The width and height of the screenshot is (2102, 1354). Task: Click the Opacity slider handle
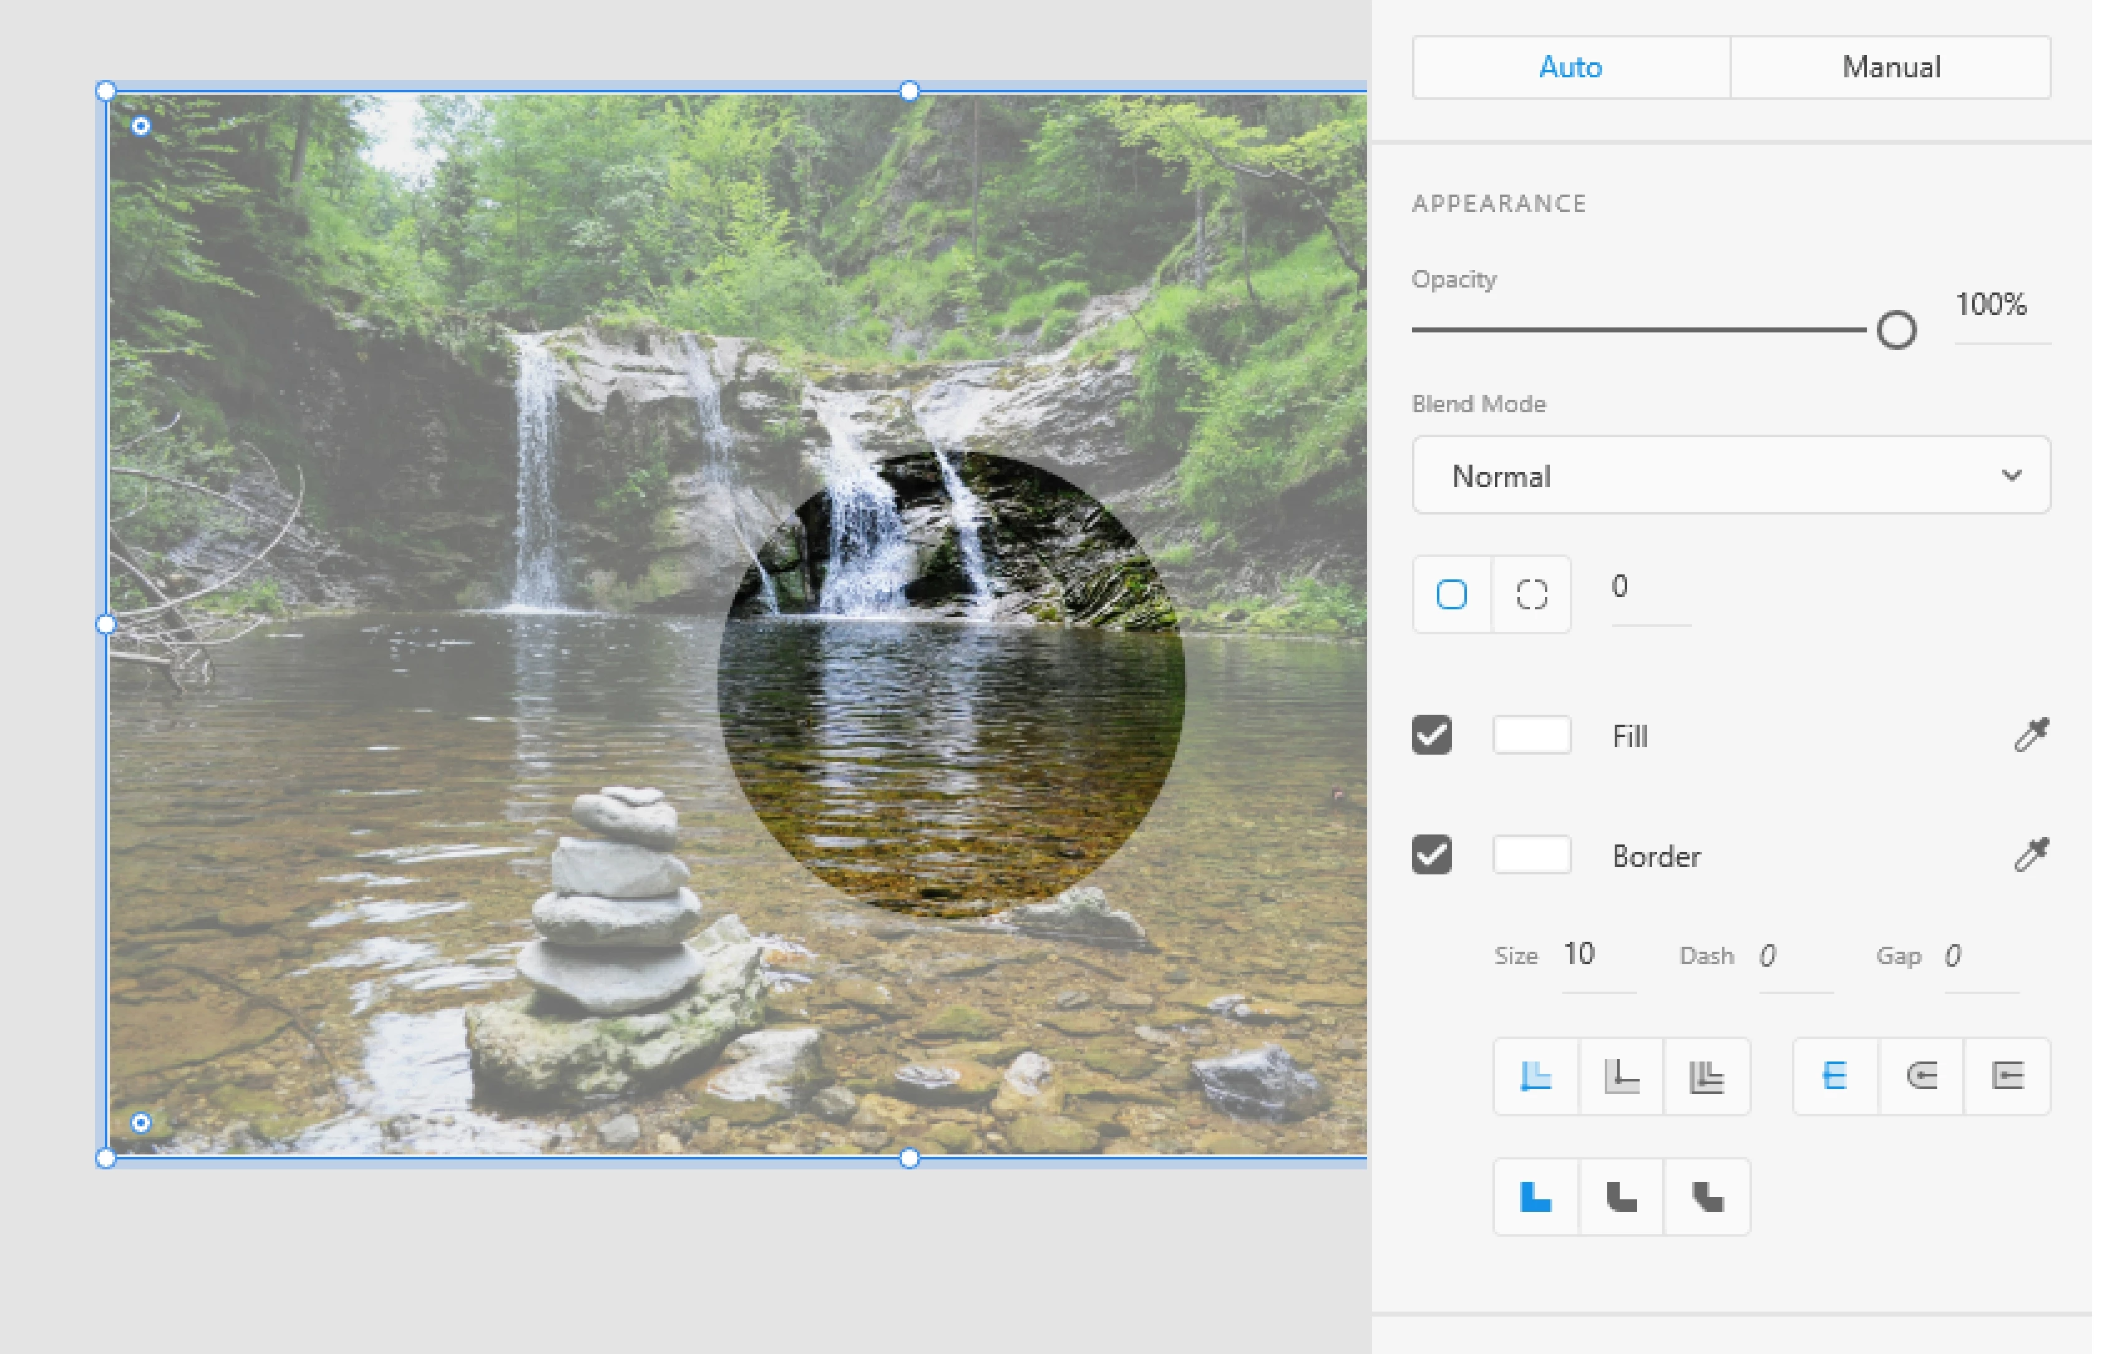pos(1896,331)
